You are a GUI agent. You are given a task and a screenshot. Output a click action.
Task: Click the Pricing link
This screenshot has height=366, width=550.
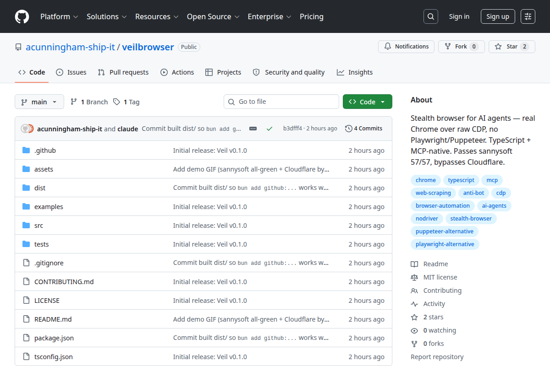coord(312,16)
